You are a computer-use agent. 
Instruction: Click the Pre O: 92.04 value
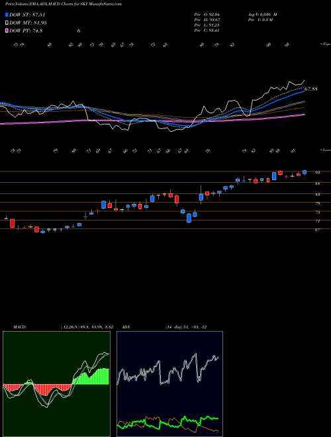(x=207, y=15)
